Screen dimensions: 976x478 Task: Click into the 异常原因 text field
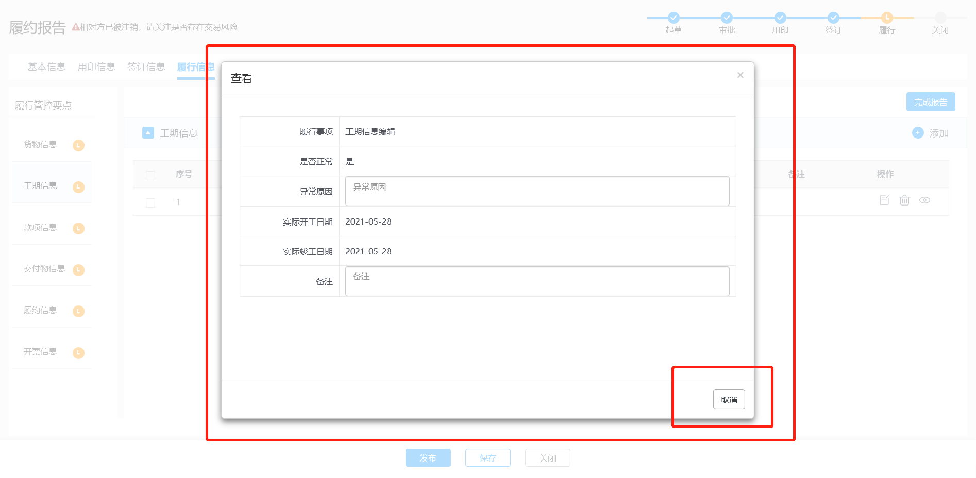tap(537, 191)
